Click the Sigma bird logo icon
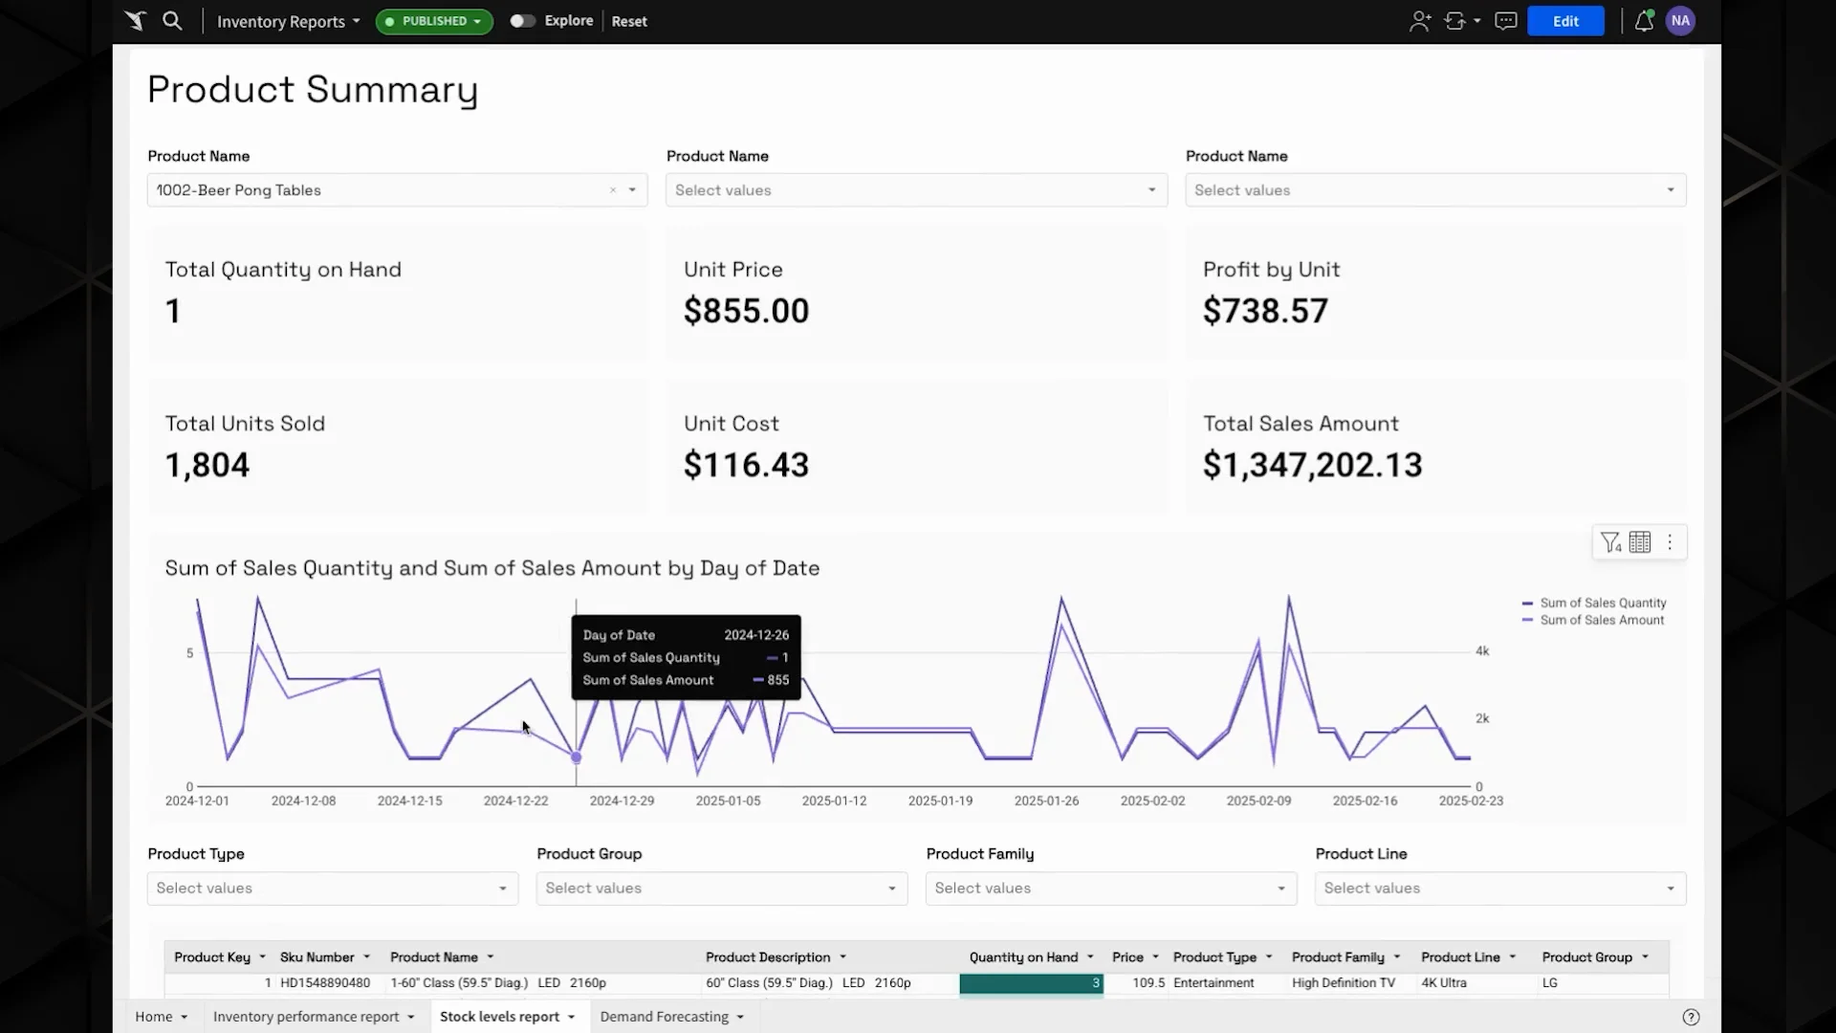Screen dimensions: 1836x1033 click(135, 20)
